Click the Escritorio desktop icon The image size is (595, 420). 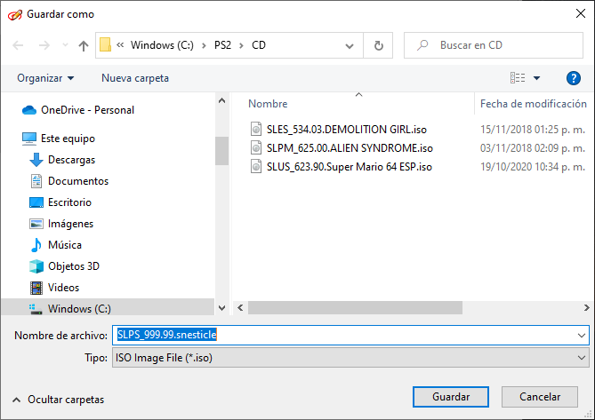pos(36,202)
